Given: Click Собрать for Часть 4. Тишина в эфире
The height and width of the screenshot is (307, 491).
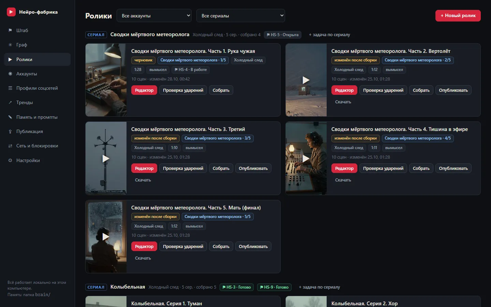Looking at the screenshot, I should point(421,168).
